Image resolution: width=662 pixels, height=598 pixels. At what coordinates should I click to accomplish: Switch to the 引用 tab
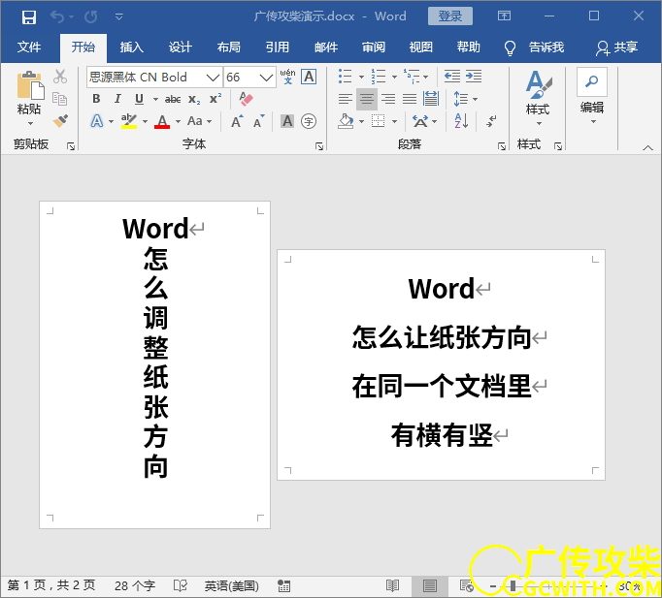(x=278, y=47)
